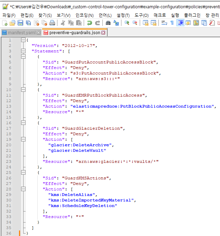220x236 pixels.
Task: Toggle synchronized vertical scrolling icon
Action: 146,23
